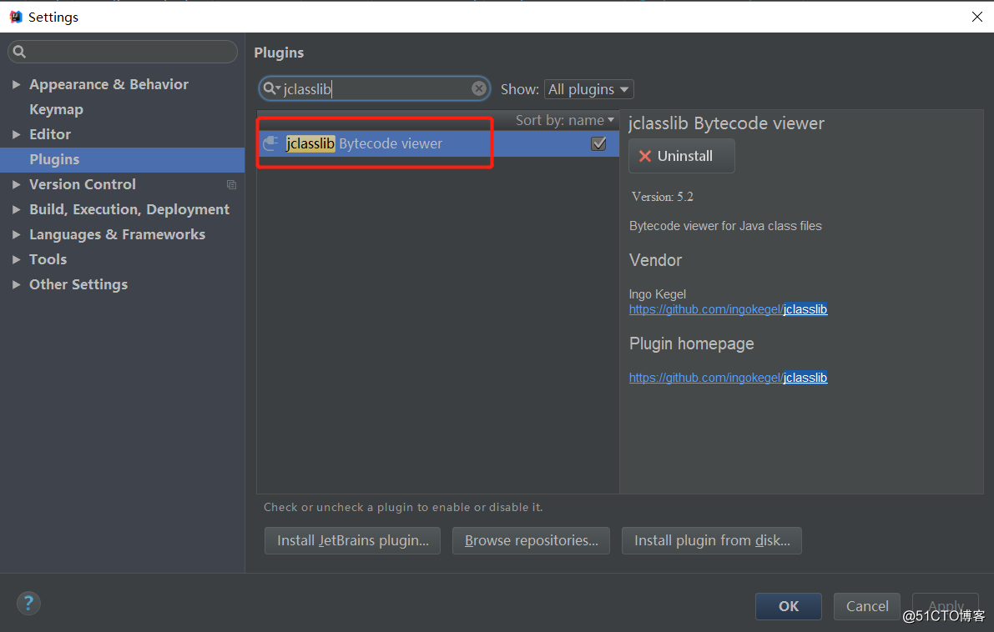Open the Sort by name dropdown
The width and height of the screenshot is (994, 632).
564,120
